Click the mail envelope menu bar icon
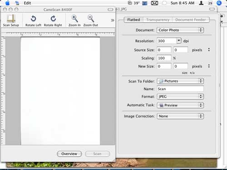 click(154, 3)
